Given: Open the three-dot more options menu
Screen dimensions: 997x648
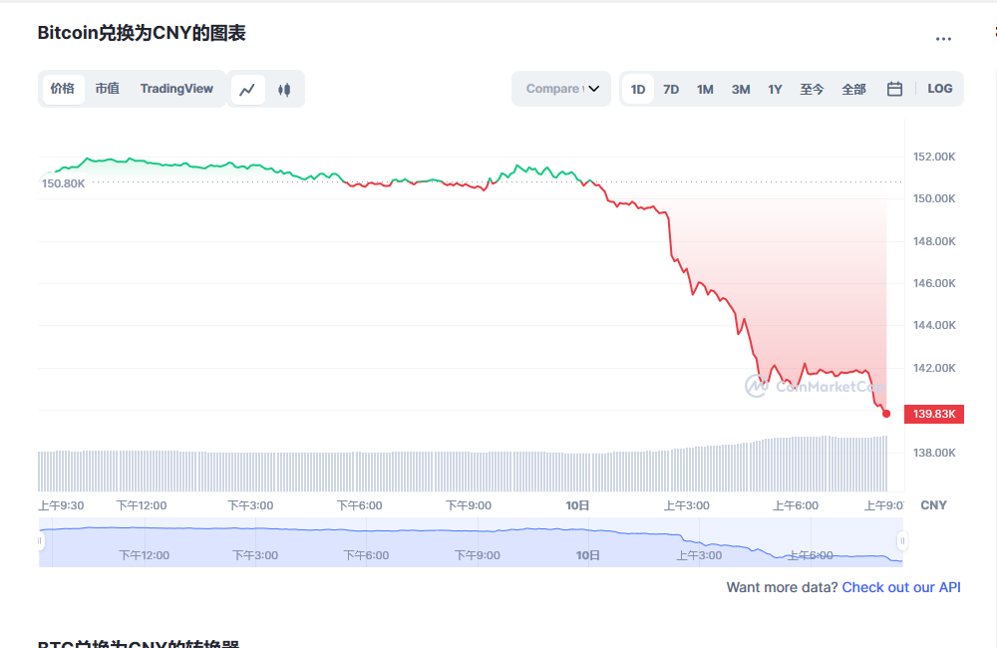Looking at the screenshot, I should tap(943, 39).
